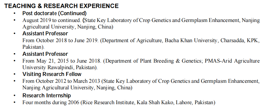
Task: Click the University Rawalpindi, Pakistan text
Action: point(58,67)
